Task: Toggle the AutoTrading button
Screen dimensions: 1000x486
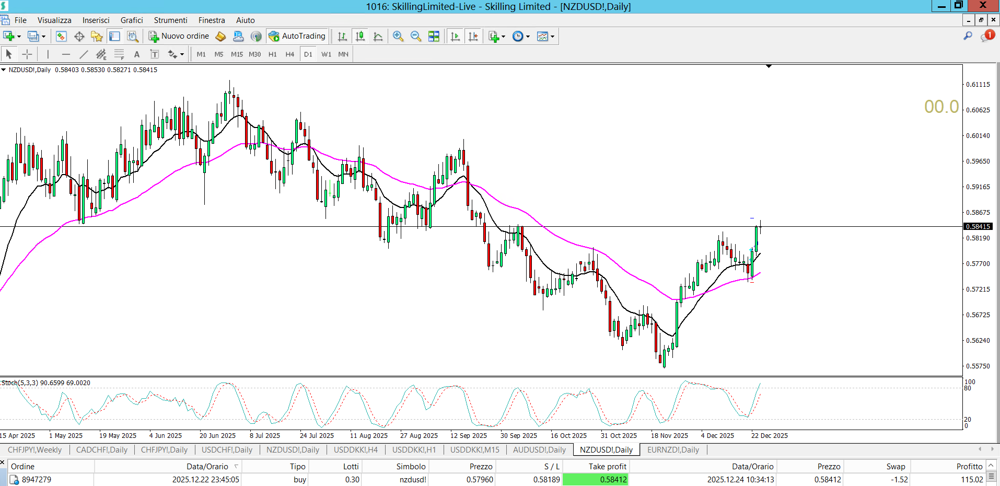Action: 297,36
